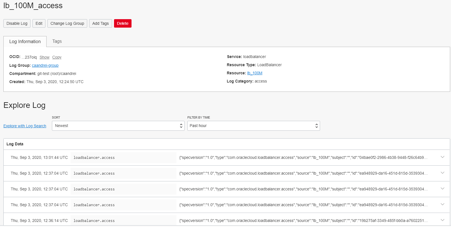The height and width of the screenshot is (227, 451).
Task: Open the Filter by Time dropdown
Action: (x=253, y=126)
